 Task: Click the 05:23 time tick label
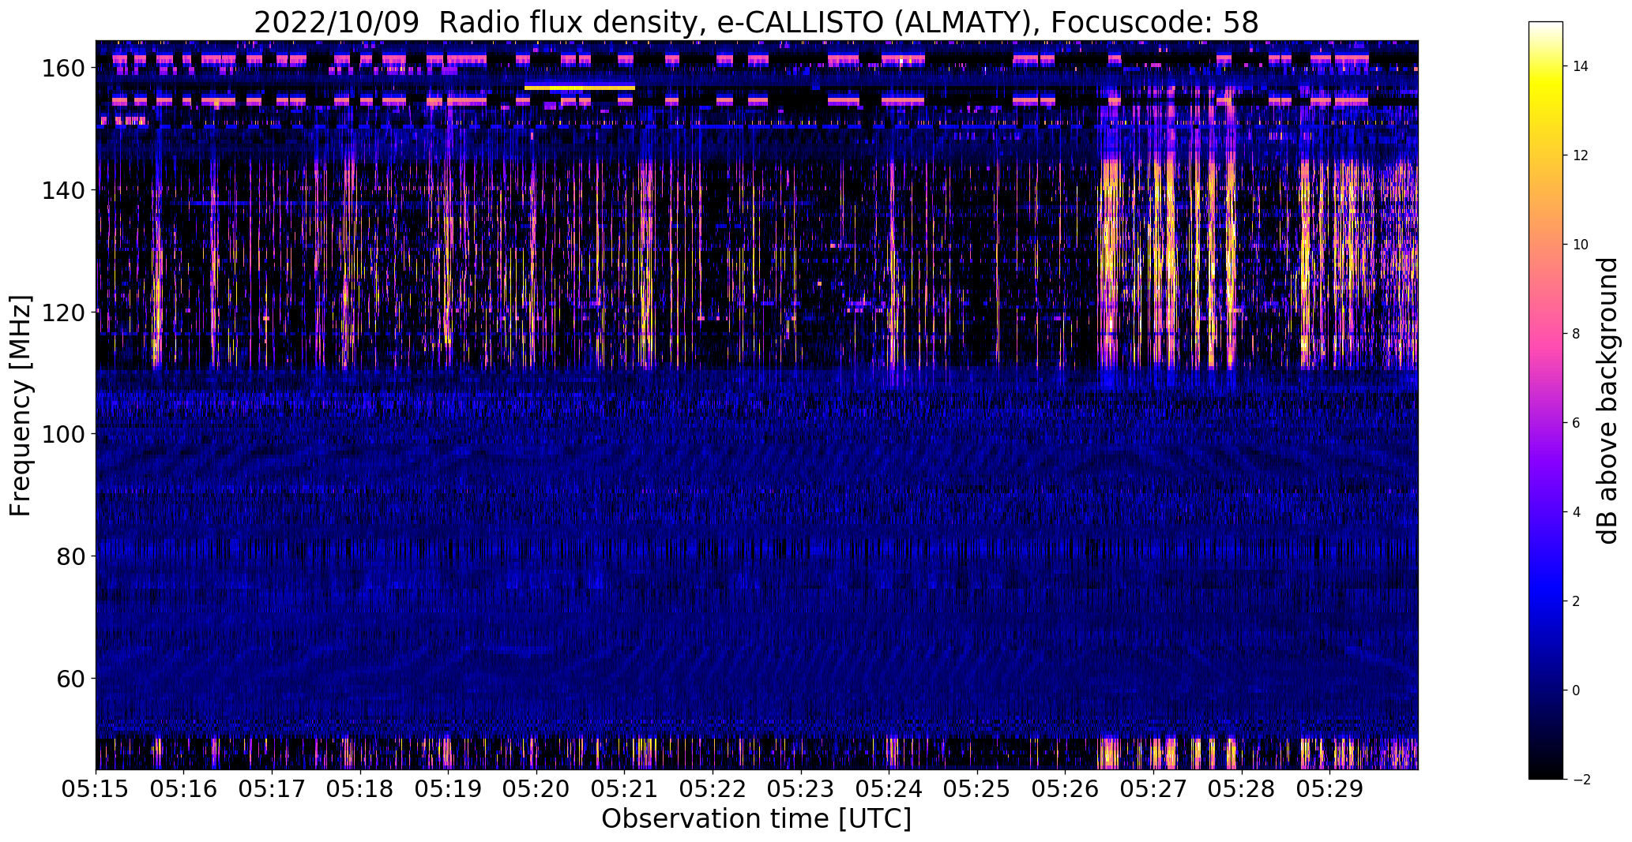point(801,789)
